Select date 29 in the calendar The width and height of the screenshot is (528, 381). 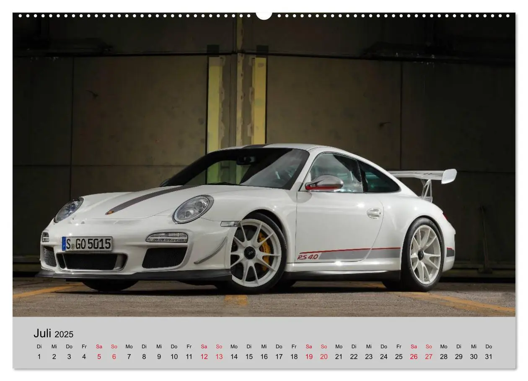pos(459,357)
